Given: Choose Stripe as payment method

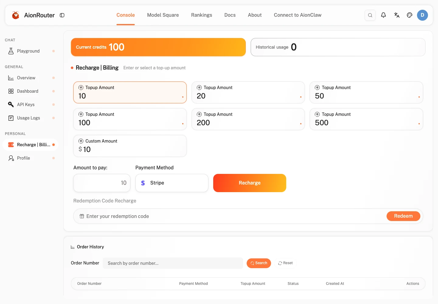Looking at the screenshot, I should click(172, 183).
